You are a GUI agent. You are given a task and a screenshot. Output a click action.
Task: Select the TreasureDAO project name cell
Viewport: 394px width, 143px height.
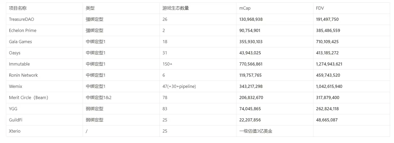21,19
